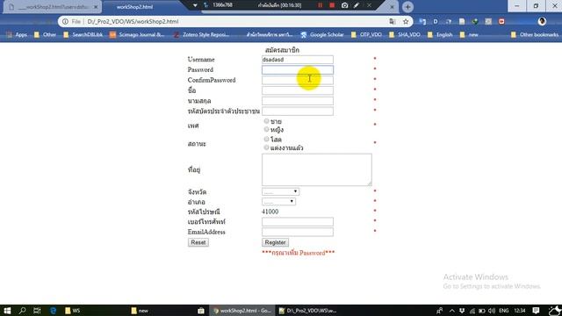Click the address bar URL
Screen dimensions: 562x316
click(x=133, y=21)
